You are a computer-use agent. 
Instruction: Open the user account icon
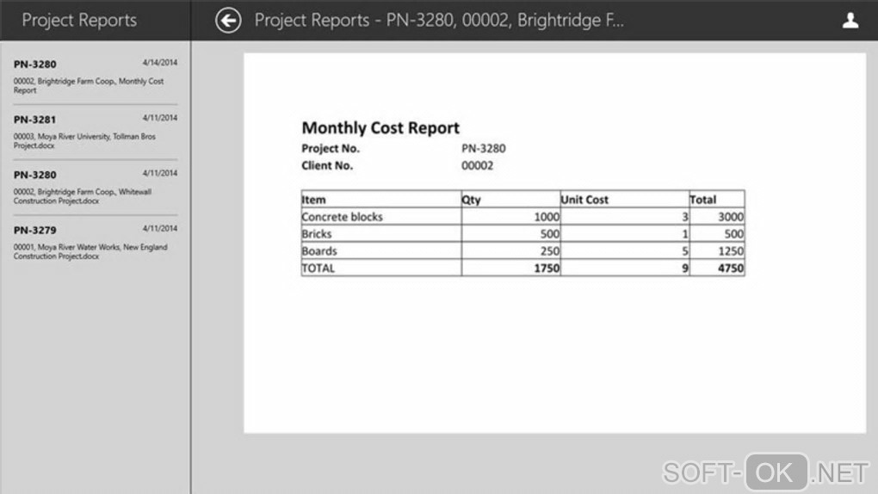click(x=850, y=21)
